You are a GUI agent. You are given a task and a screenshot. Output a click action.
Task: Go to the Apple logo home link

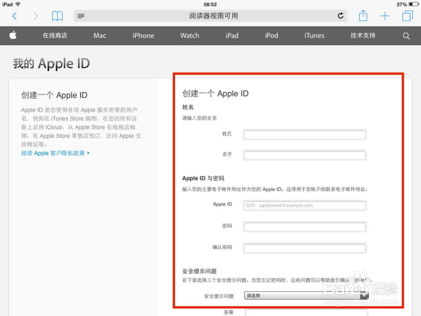click(x=13, y=35)
